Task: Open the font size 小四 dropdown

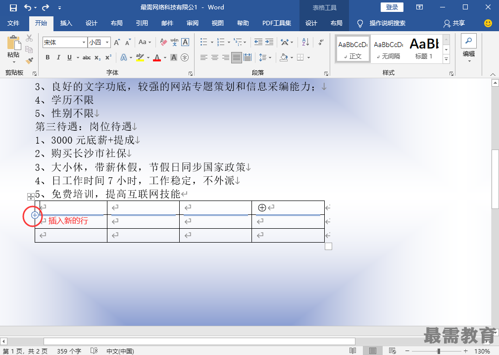Action: [107, 42]
